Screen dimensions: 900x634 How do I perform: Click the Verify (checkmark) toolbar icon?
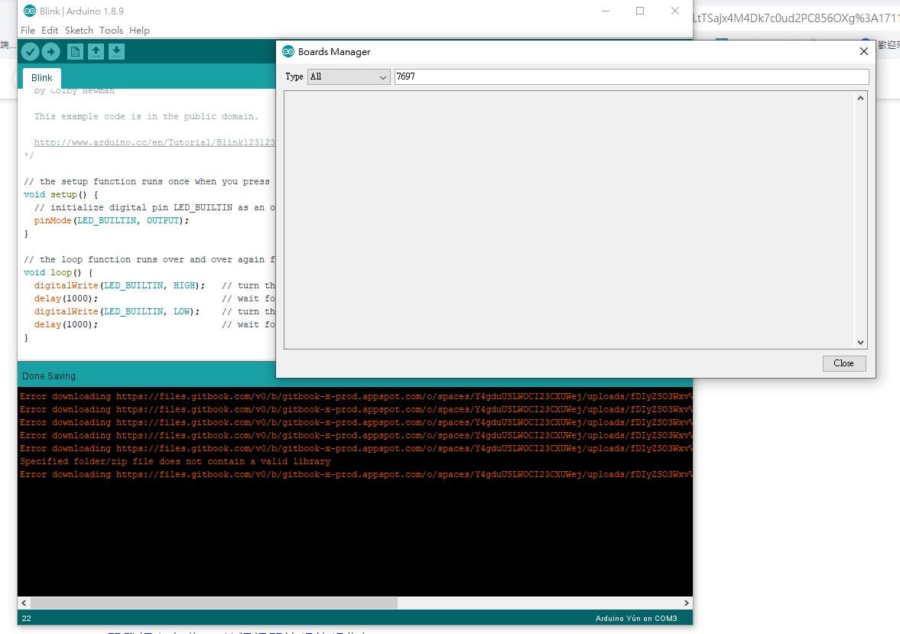(x=30, y=51)
